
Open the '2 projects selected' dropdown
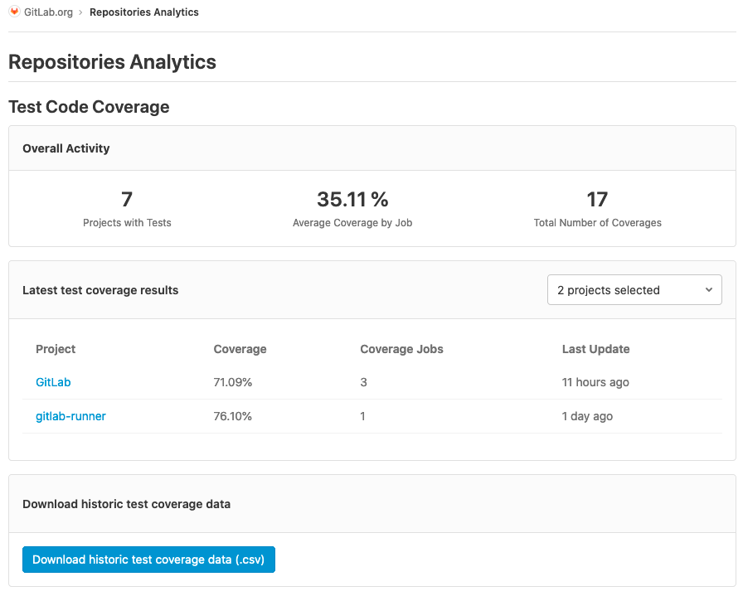[634, 290]
